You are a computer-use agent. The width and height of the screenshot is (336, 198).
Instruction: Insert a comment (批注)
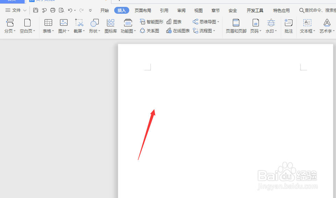point(289,26)
